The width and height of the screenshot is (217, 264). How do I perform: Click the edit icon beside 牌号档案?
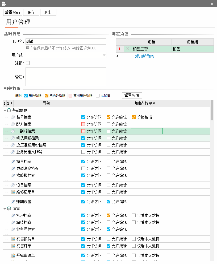point(13,117)
